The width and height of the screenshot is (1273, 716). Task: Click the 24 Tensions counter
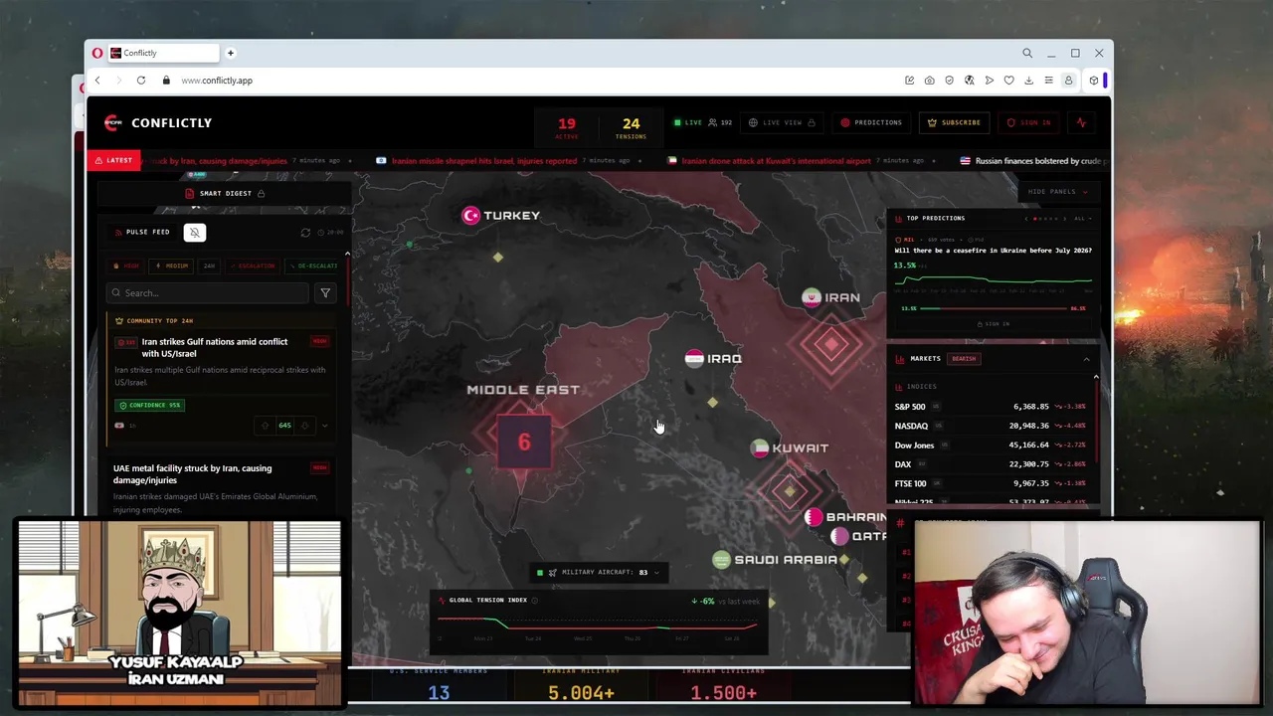pyautogui.click(x=631, y=127)
